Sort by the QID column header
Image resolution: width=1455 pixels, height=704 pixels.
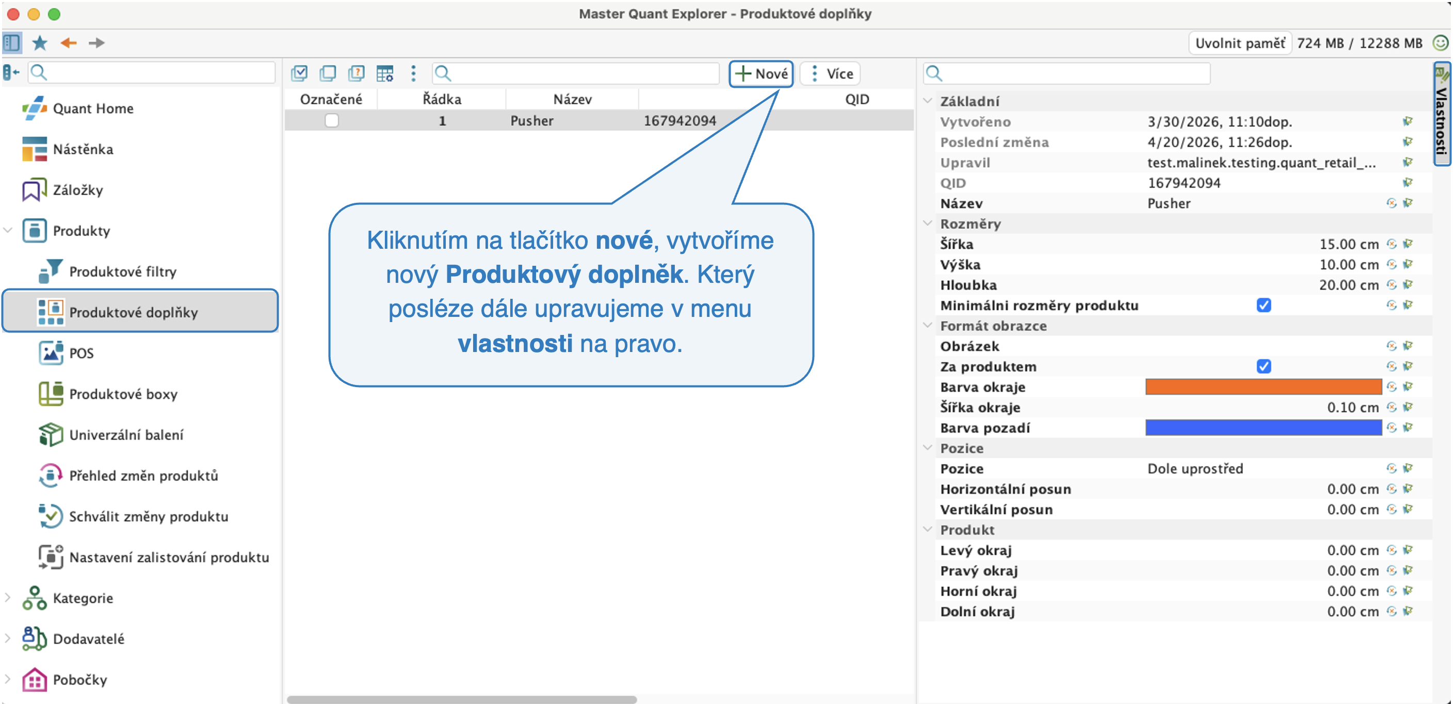[x=857, y=100]
